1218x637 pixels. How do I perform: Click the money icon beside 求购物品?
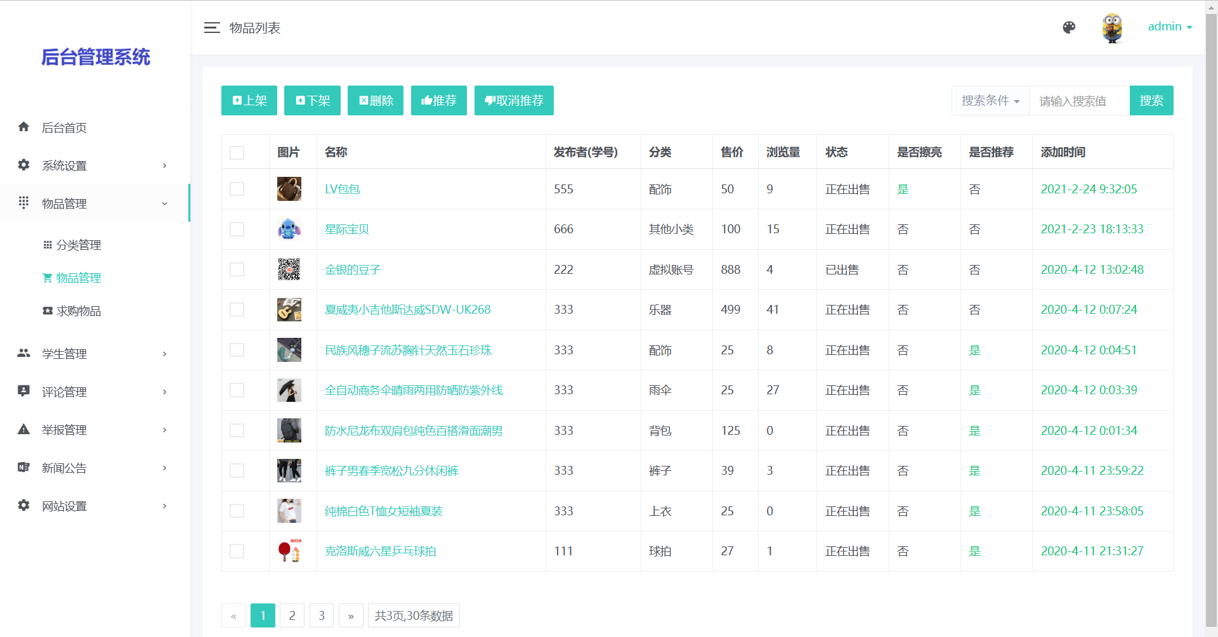(x=48, y=311)
